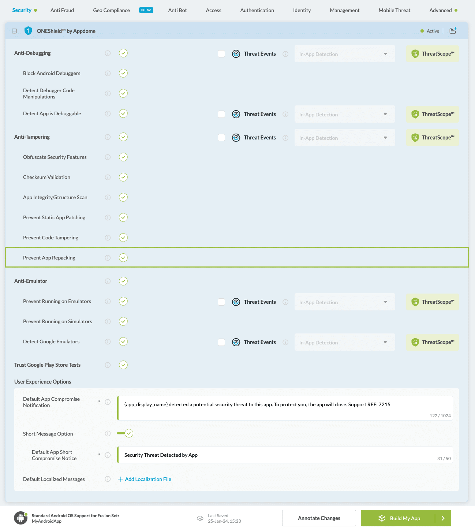Click the ONEShield blue shield icon
Image resolution: width=475 pixels, height=530 pixels.
click(28, 31)
